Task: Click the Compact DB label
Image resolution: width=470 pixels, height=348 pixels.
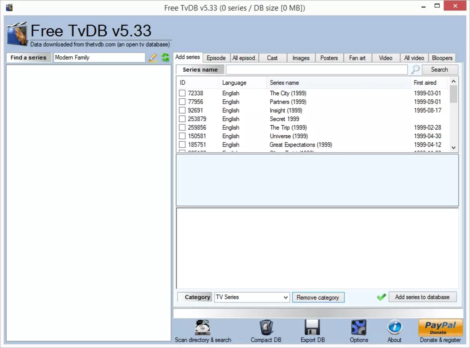Action: (x=266, y=340)
